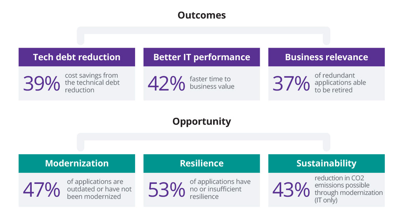Click the 43% figure
Screen dimensions: 402x222
[291, 190]
